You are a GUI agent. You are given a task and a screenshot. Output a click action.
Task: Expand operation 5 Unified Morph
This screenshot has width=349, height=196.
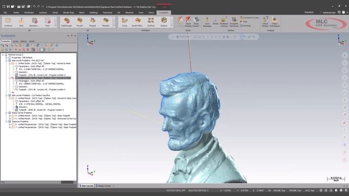point(10,119)
